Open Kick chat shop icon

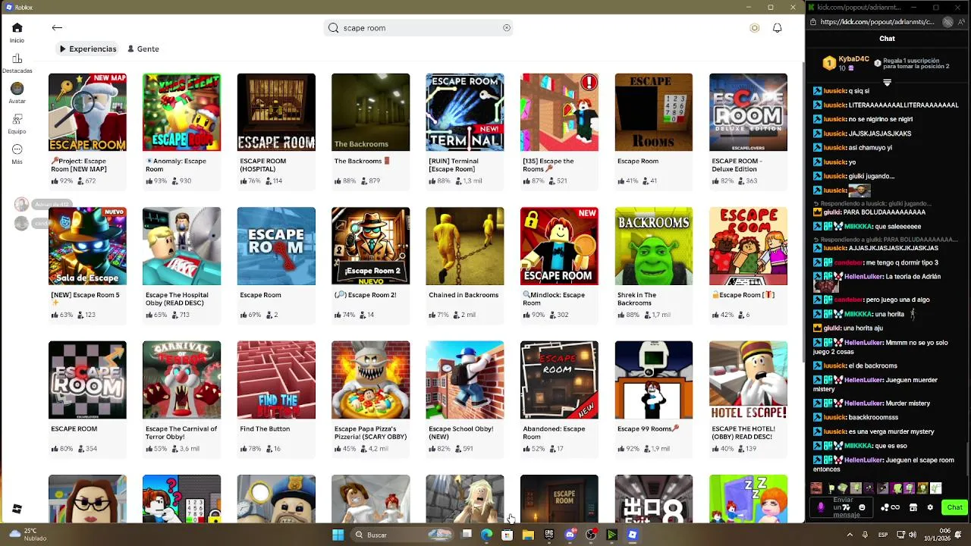pos(913,507)
